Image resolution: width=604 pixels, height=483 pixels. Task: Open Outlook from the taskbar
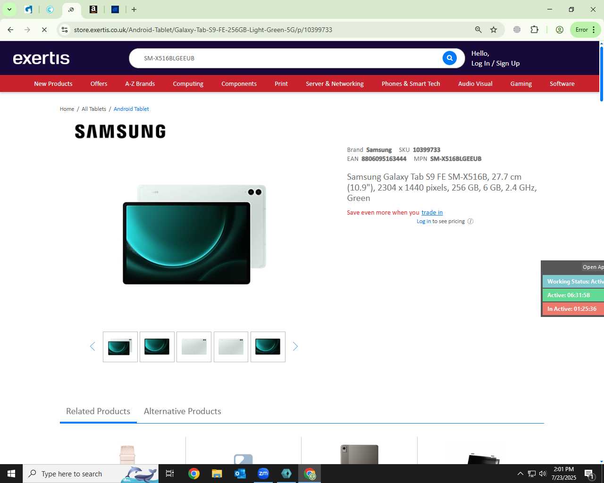pos(240,474)
